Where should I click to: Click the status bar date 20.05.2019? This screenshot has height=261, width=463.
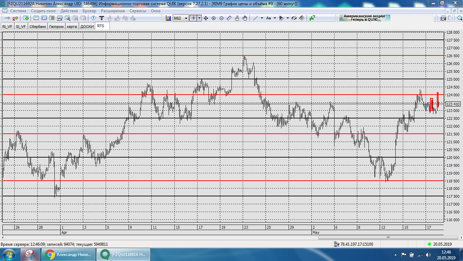[442, 244]
